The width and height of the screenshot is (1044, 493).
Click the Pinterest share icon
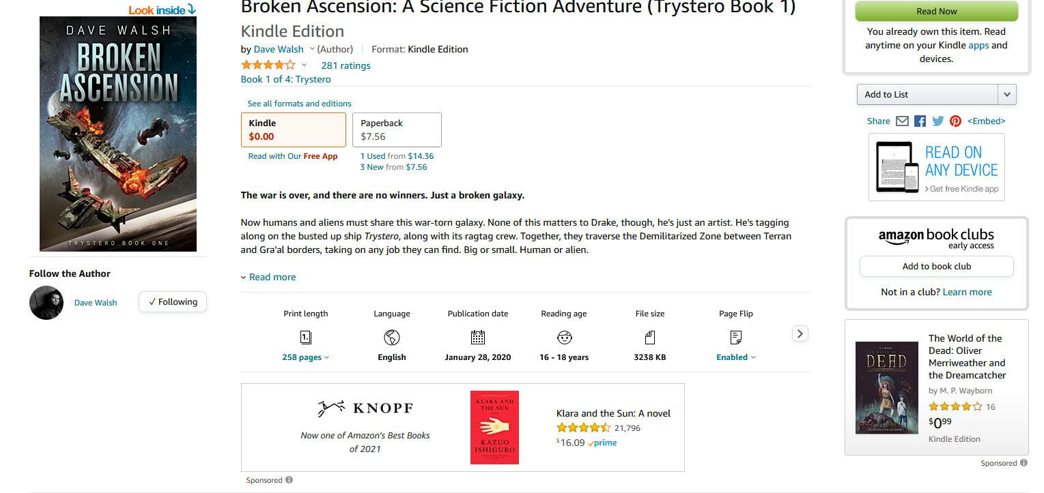pyautogui.click(x=955, y=121)
